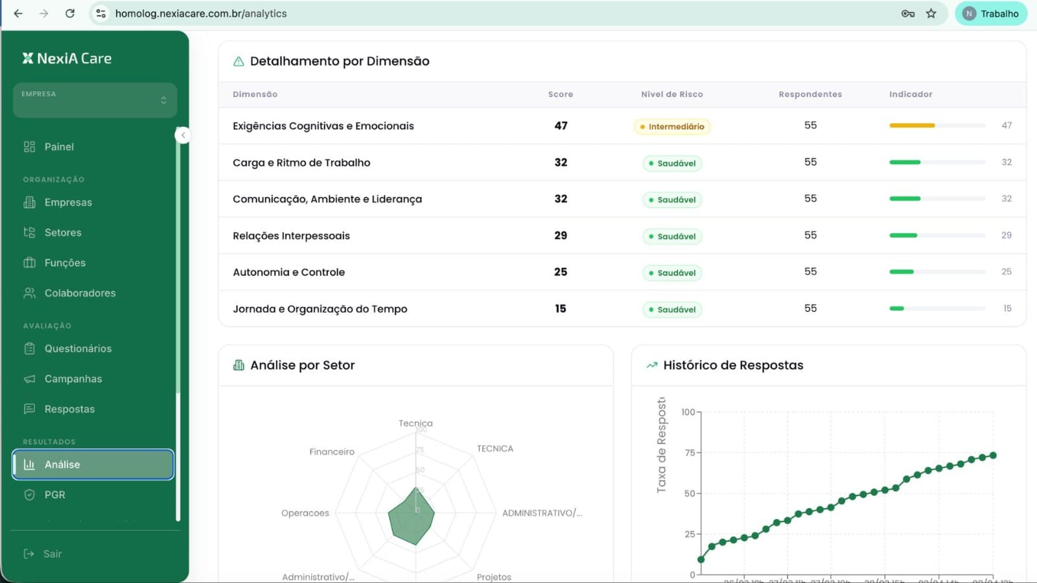Click the Histórico de Respostas trend icon
This screenshot has height=583, width=1037.
652,365
